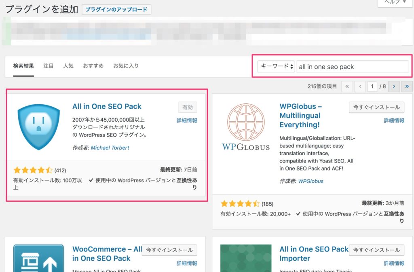
Task: Install the All in One SEO Pack Importer
Action: pyautogui.click(x=376, y=250)
